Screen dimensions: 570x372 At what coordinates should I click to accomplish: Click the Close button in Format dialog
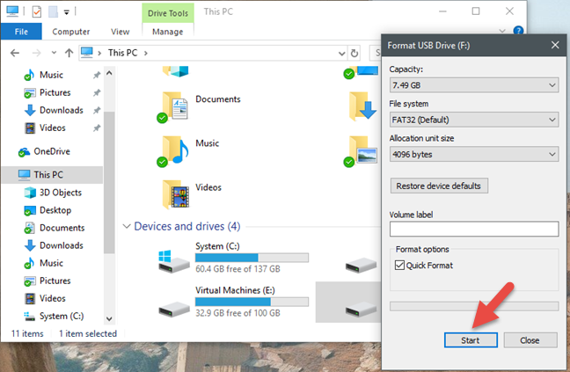tap(530, 340)
